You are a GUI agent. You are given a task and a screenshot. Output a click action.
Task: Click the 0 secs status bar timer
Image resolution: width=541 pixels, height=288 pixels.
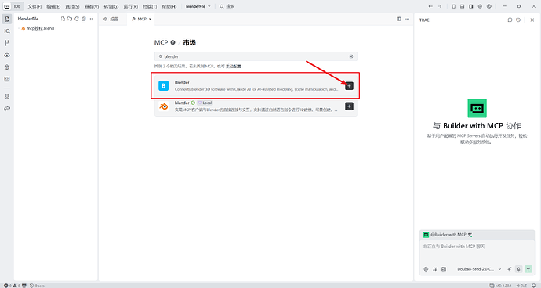coord(37,286)
